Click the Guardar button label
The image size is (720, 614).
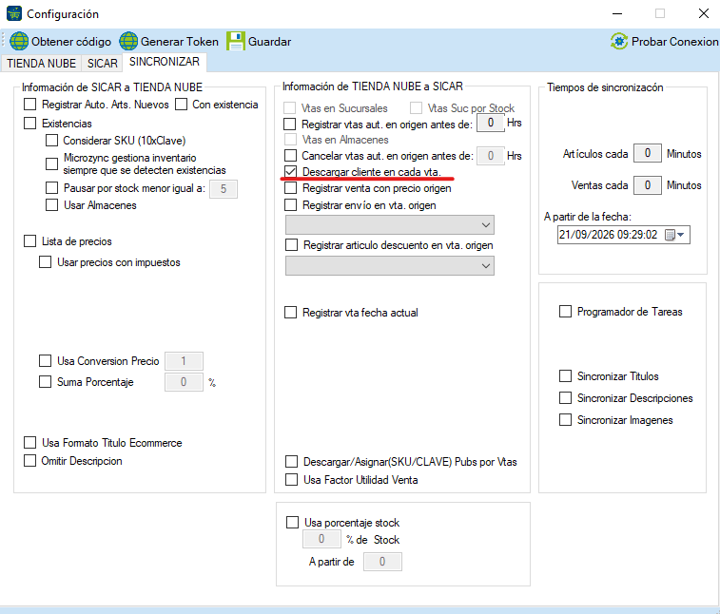point(269,42)
